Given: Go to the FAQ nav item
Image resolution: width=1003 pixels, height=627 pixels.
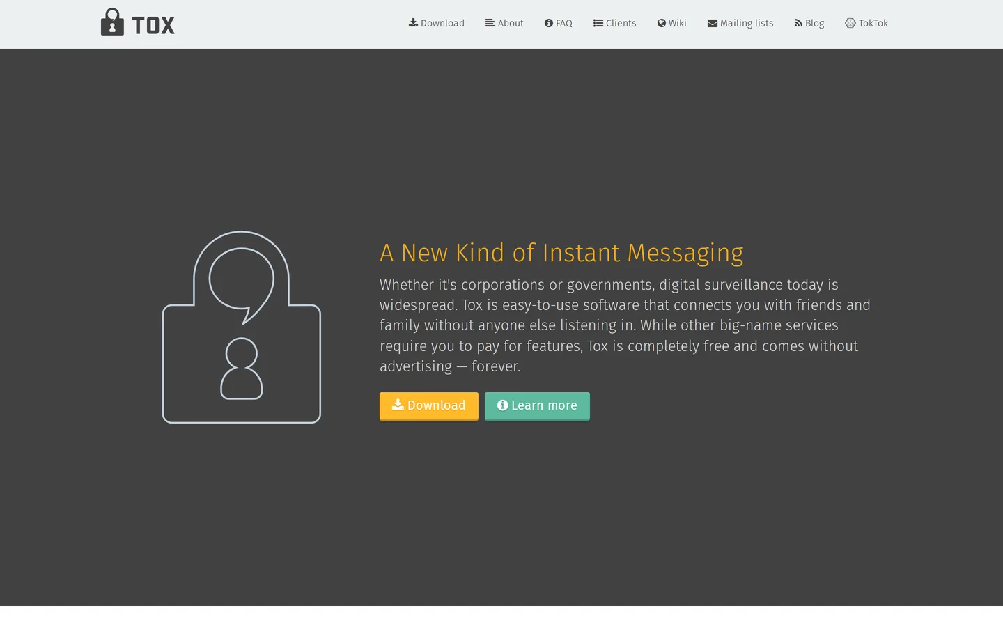Looking at the screenshot, I should 559,23.
